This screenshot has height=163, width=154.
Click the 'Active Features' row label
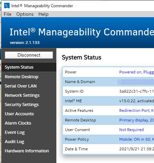click(x=79, y=110)
